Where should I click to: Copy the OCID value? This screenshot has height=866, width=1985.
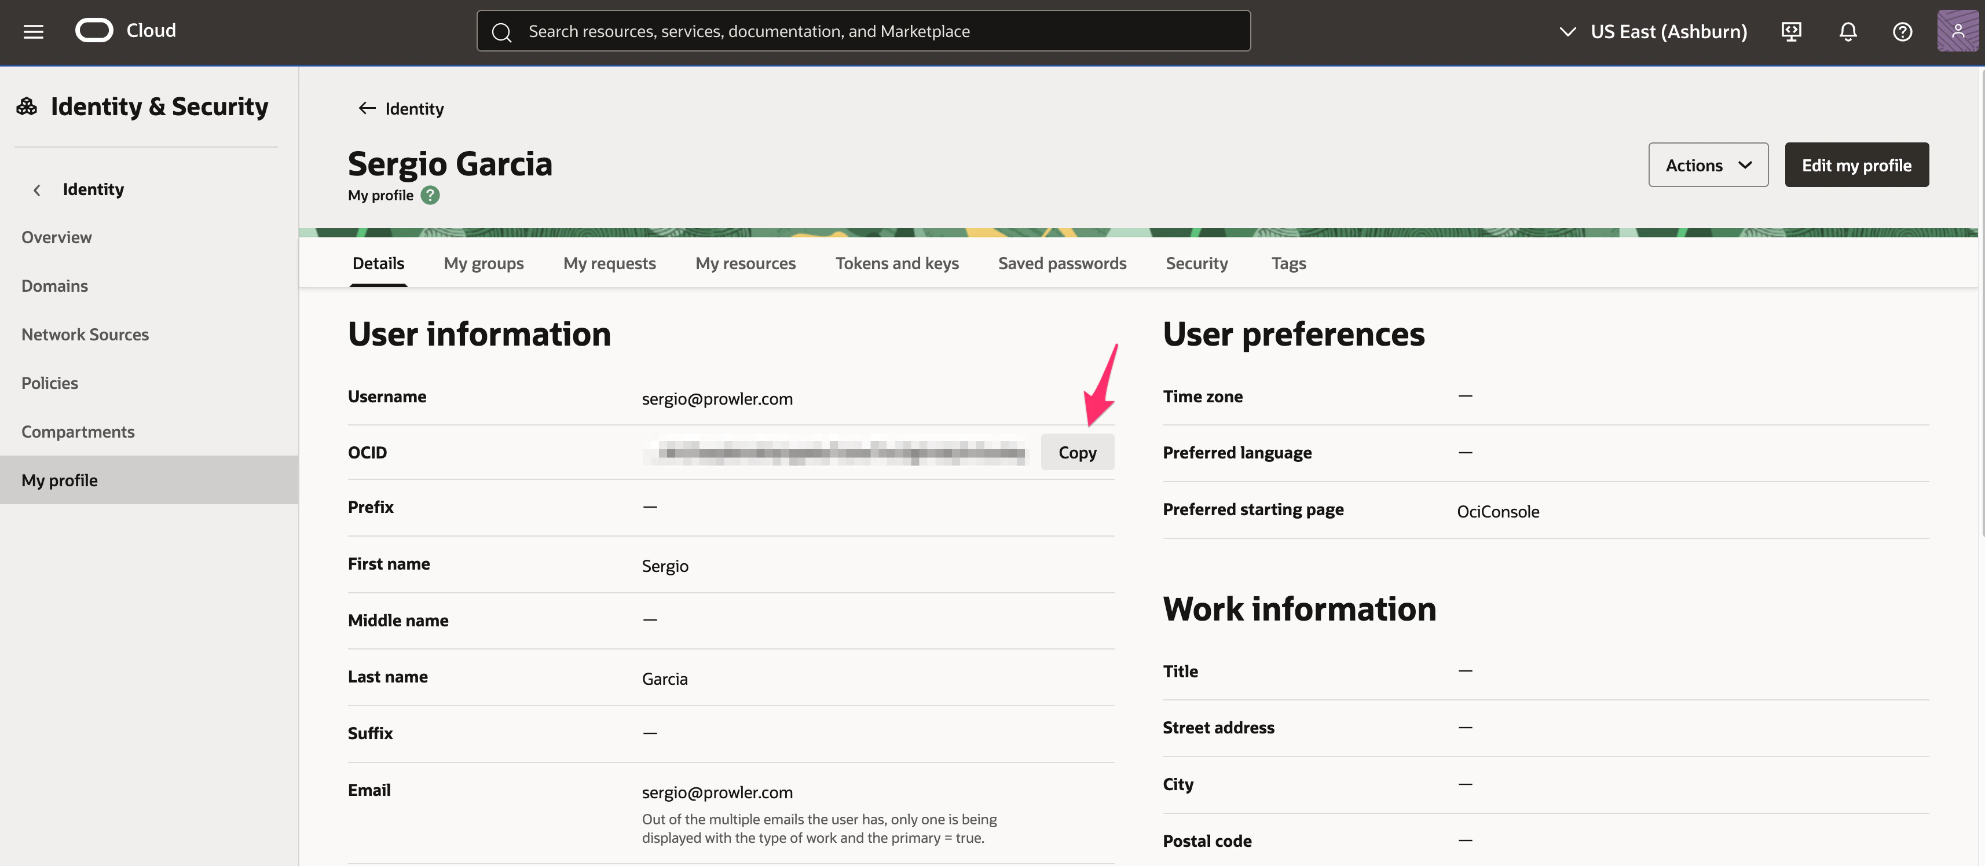click(x=1076, y=452)
